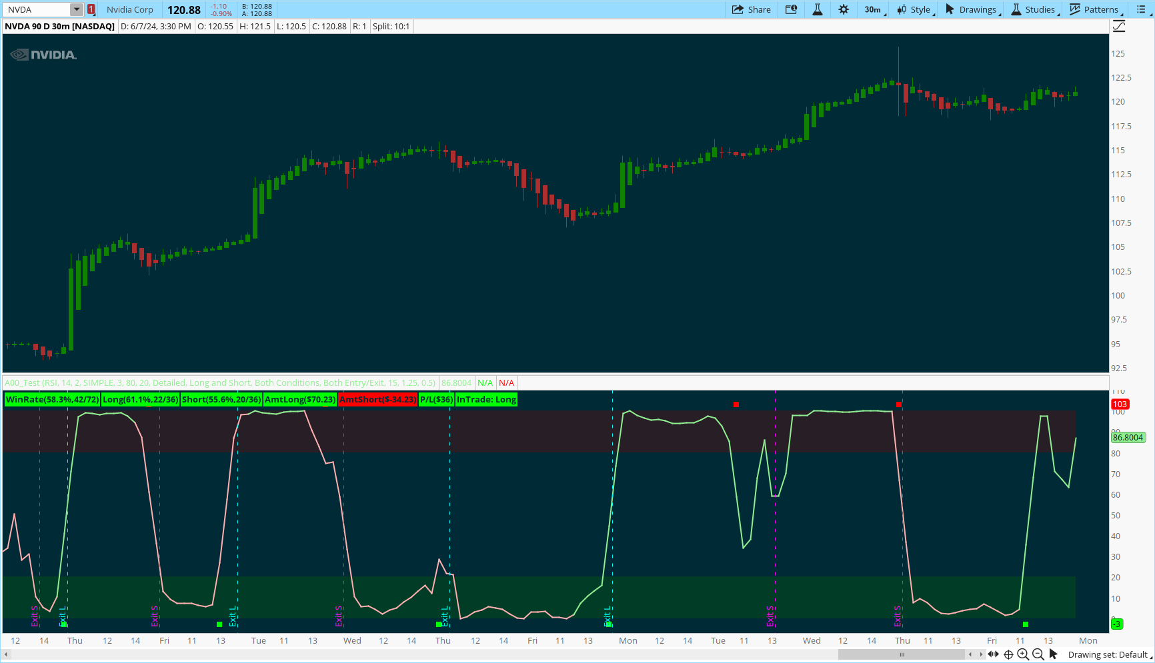Click the P/L($36) label
The image size is (1155, 663).
436,399
